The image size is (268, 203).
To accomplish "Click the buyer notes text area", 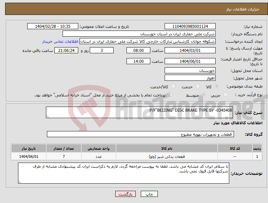I will tap(123, 173).
